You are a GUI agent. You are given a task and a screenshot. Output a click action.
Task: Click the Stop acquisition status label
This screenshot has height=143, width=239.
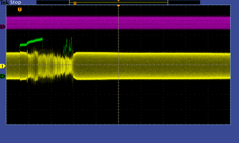[x=16, y=2]
